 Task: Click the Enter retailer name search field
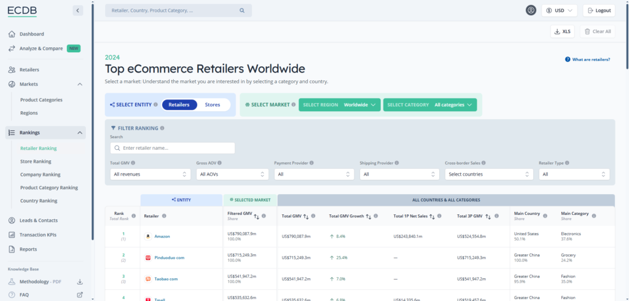pos(173,148)
